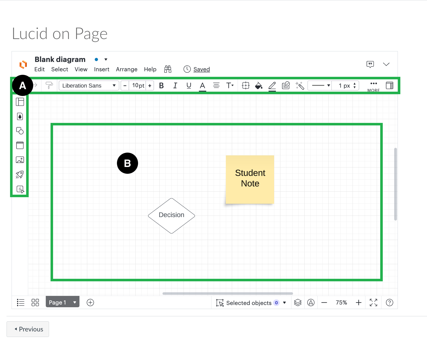
Task: Open the comments speech bubble icon
Action: tap(370, 64)
